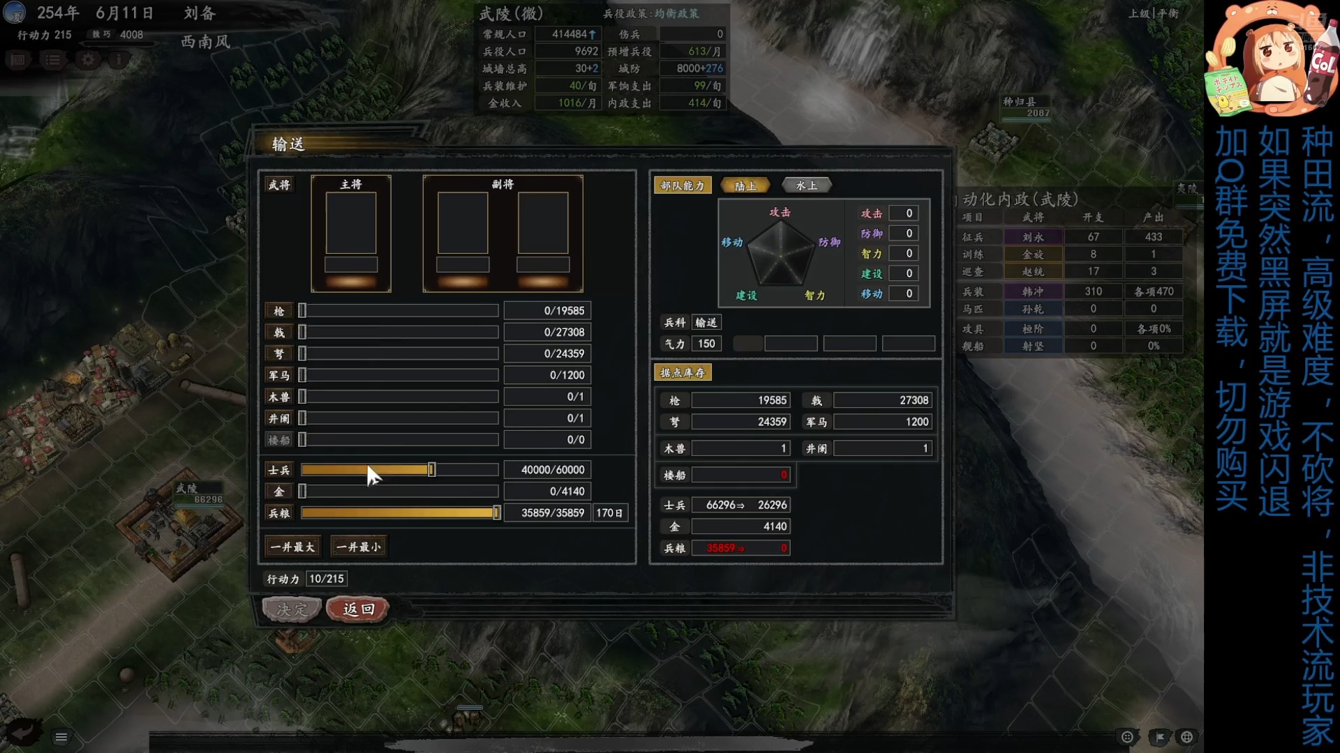This screenshot has height=753, width=1340.
Task: Click the 输送 (Transport) title icon
Action: tap(287, 144)
